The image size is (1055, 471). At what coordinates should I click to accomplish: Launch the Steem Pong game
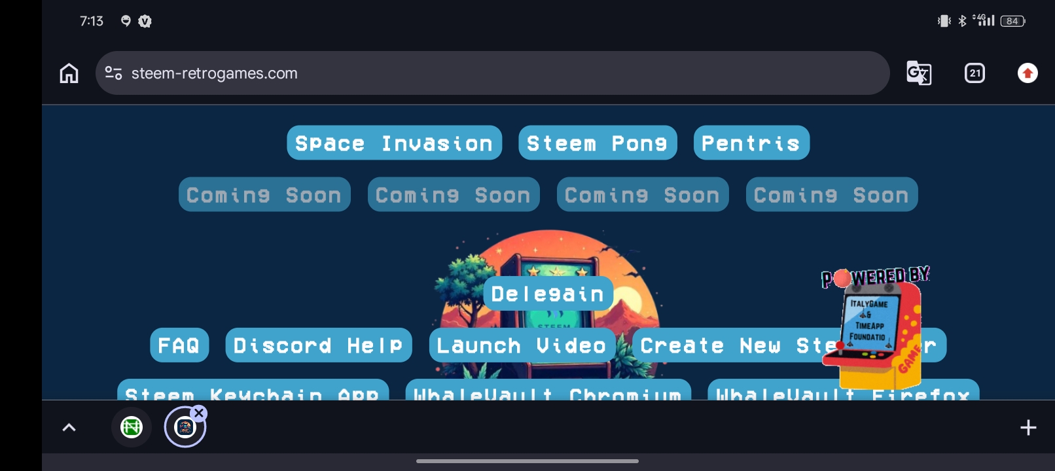click(x=598, y=143)
